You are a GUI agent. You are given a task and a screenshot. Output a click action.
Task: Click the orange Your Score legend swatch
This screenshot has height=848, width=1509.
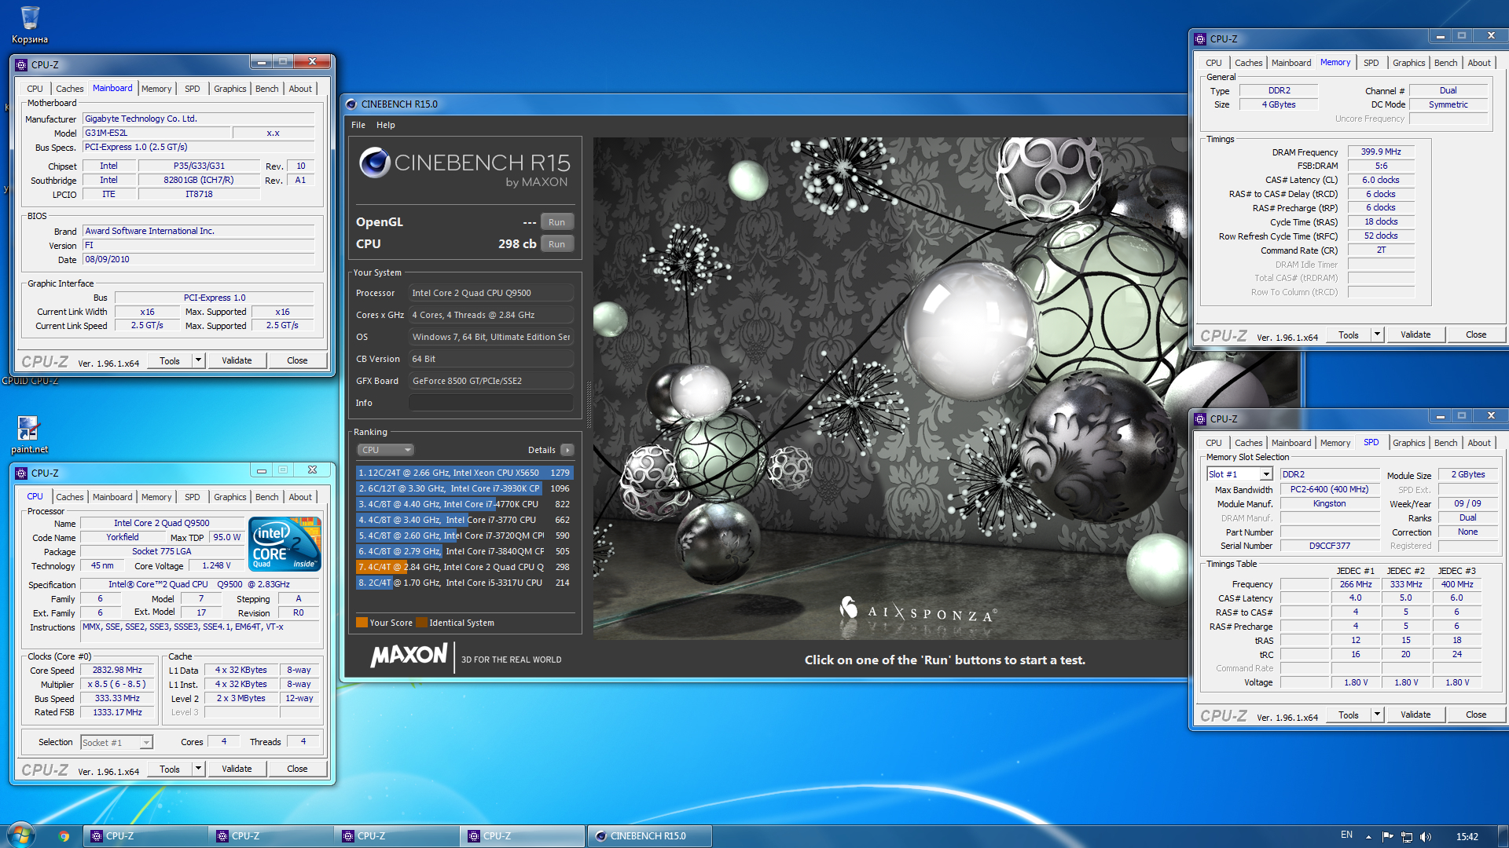pyautogui.click(x=362, y=623)
